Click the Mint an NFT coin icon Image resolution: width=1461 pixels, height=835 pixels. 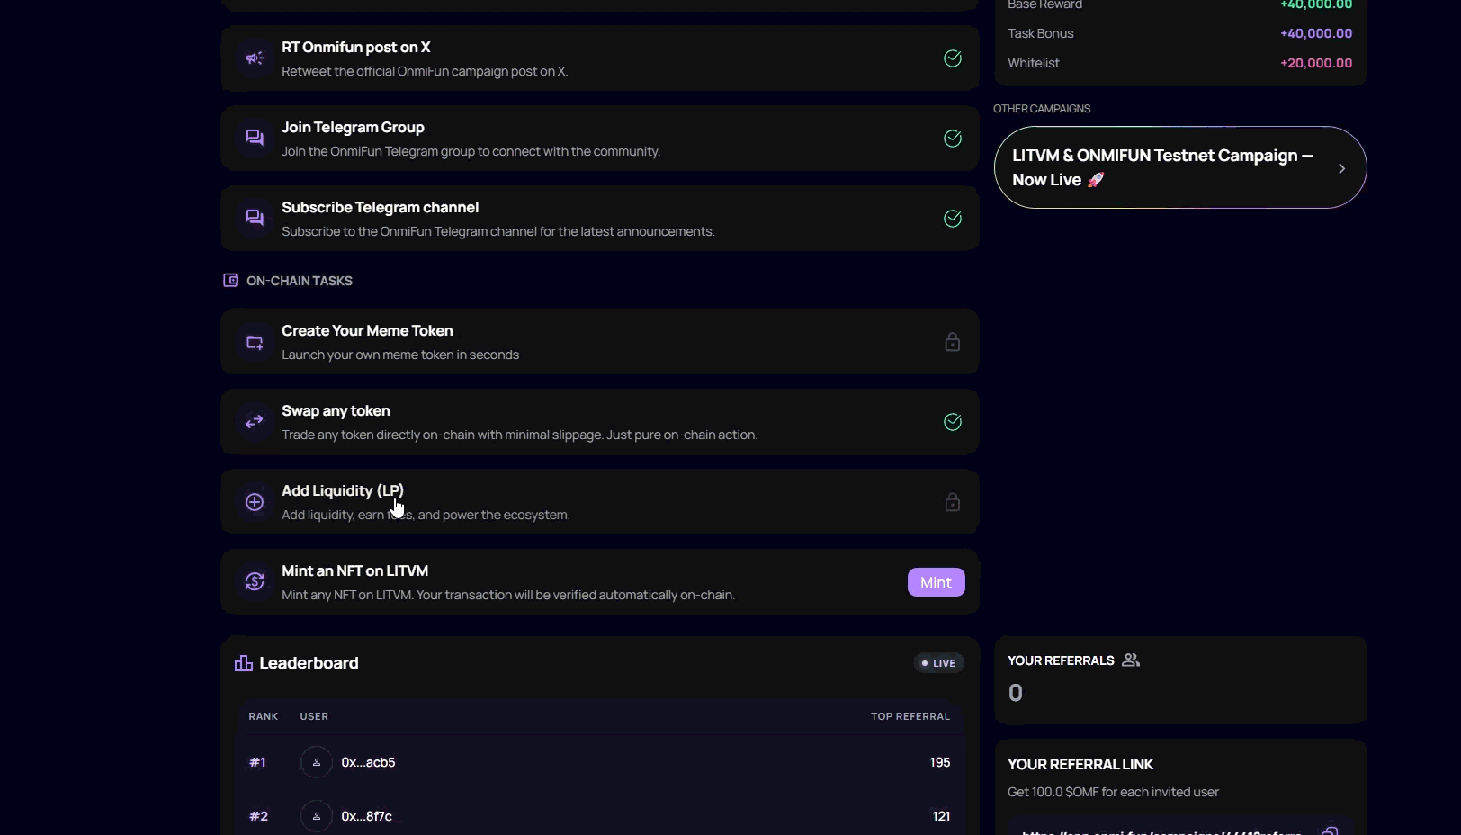point(255,582)
